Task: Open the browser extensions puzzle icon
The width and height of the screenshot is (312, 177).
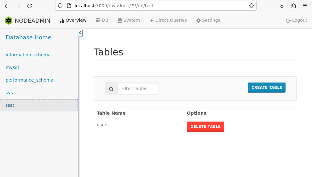Action: pos(293,6)
